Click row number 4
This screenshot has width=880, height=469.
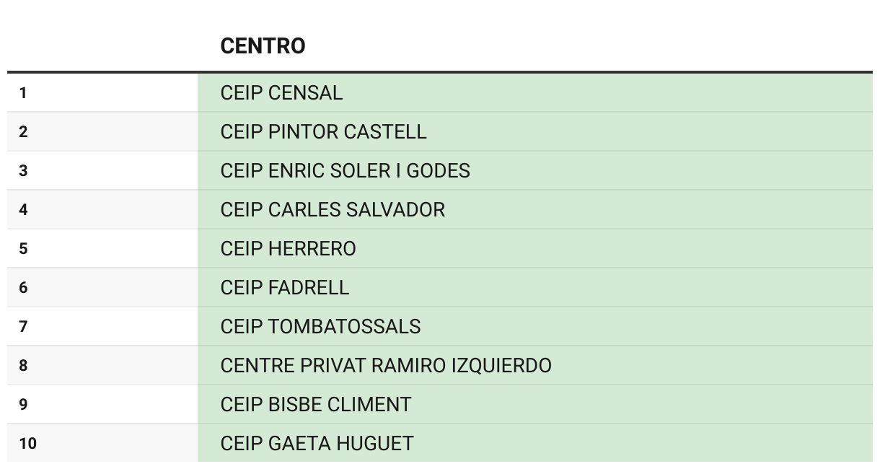(102, 210)
